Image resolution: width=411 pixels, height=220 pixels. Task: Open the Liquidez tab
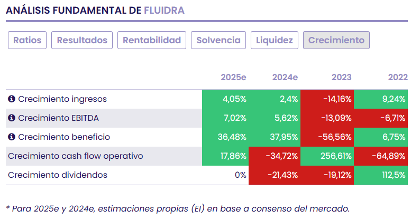pyautogui.click(x=275, y=40)
